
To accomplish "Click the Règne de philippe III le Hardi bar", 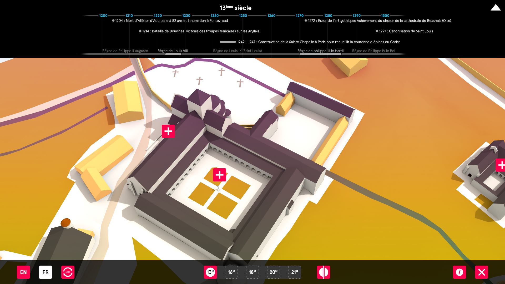I will pyautogui.click(x=320, y=54).
